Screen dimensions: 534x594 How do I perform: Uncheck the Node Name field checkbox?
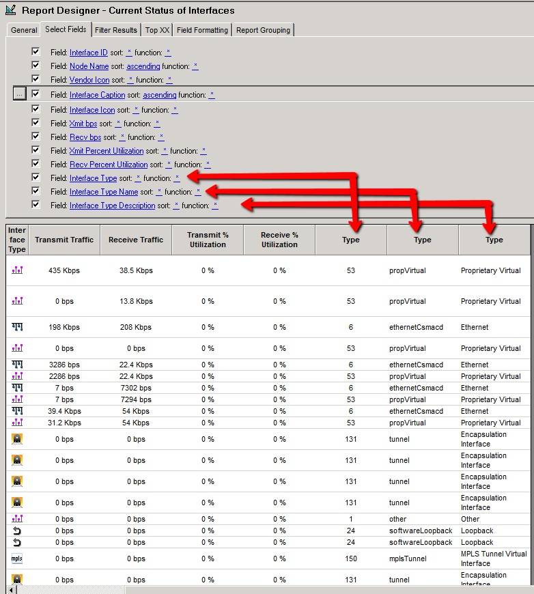coord(36,65)
